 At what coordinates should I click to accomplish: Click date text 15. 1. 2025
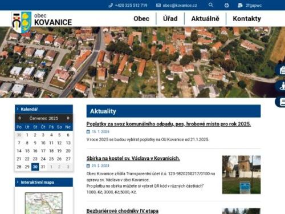coord(100,132)
